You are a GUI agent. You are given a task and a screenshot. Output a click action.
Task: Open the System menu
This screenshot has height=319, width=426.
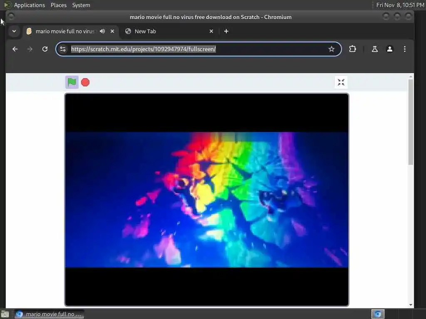click(81, 5)
